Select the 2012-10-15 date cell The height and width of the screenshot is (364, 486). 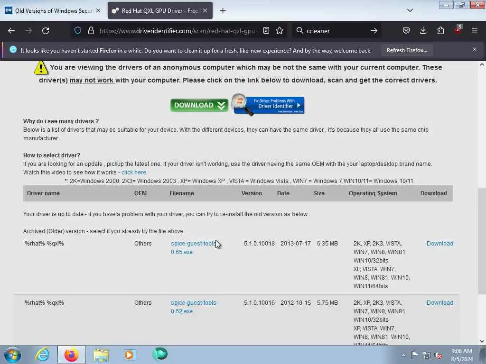pos(295,303)
